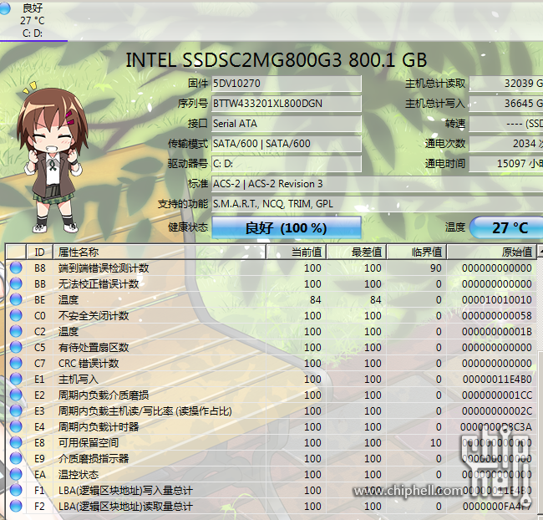Click the firmware field 5DV10270
This screenshot has width=543, height=520.
(287, 84)
